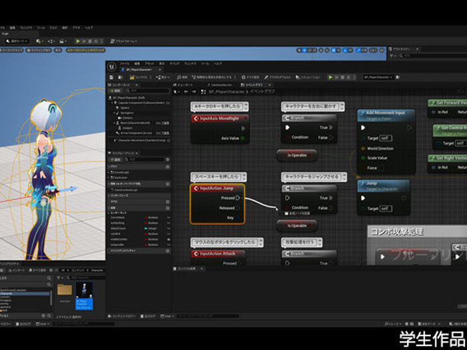Image resolution: width=467 pixels, height=350 pixels.
Task: Collapse the SpringArm component tree arrow
Action: 114,113
